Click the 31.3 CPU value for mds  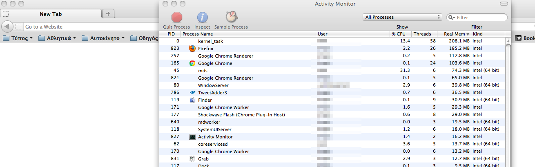tap(405, 71)
